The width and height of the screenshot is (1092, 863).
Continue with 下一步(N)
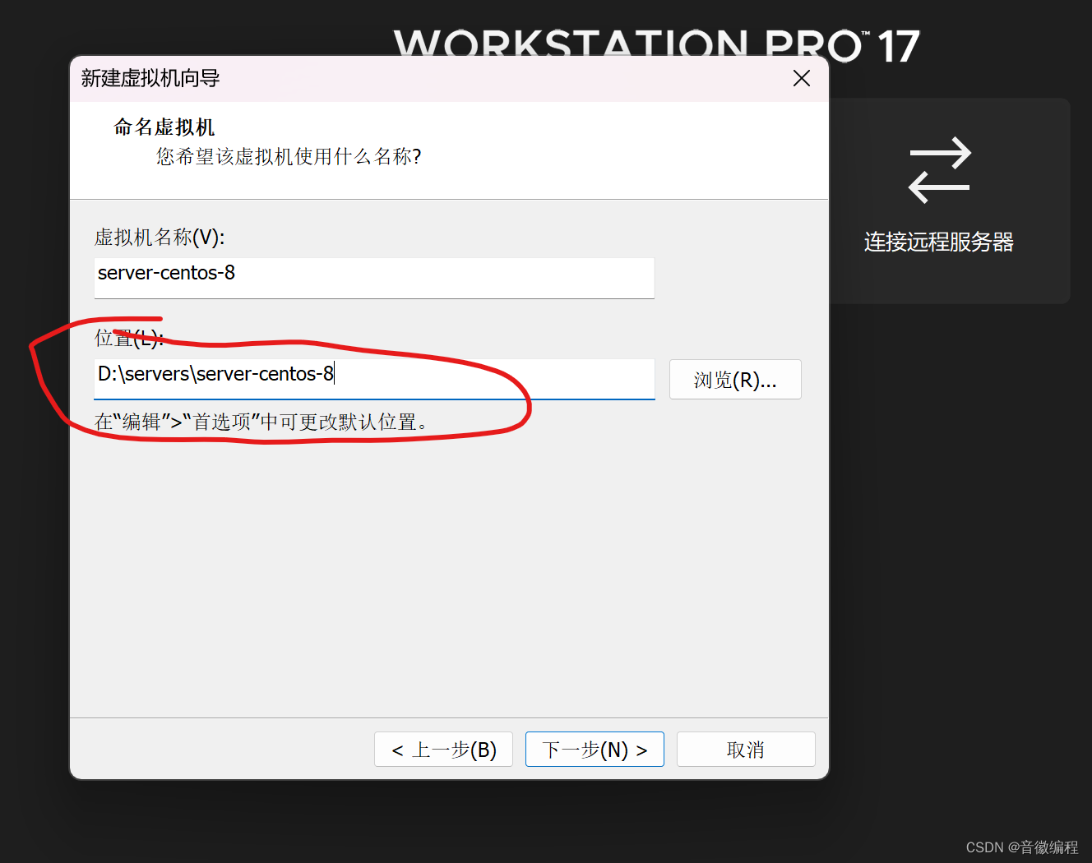(x=595, y=750)
